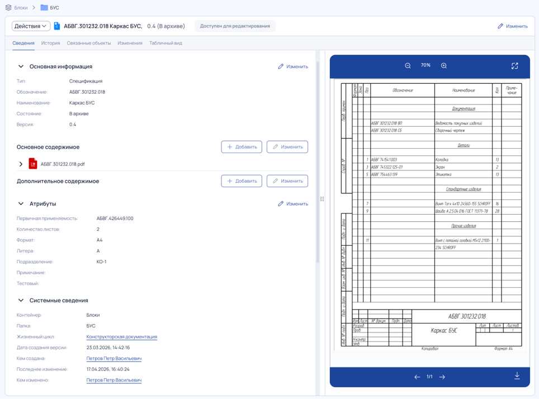Click the Блоки layers icon in breadcrumb
539x399 pixels.
pos(8,8)
